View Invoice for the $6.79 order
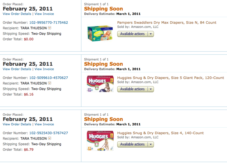The width and height of the screenshot is (227, 164). [44, 124]
